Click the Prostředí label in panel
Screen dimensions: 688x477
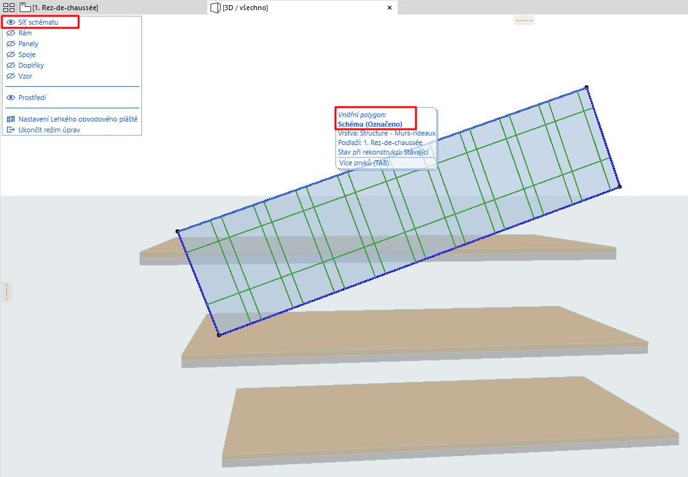click(x=32, y=98)
